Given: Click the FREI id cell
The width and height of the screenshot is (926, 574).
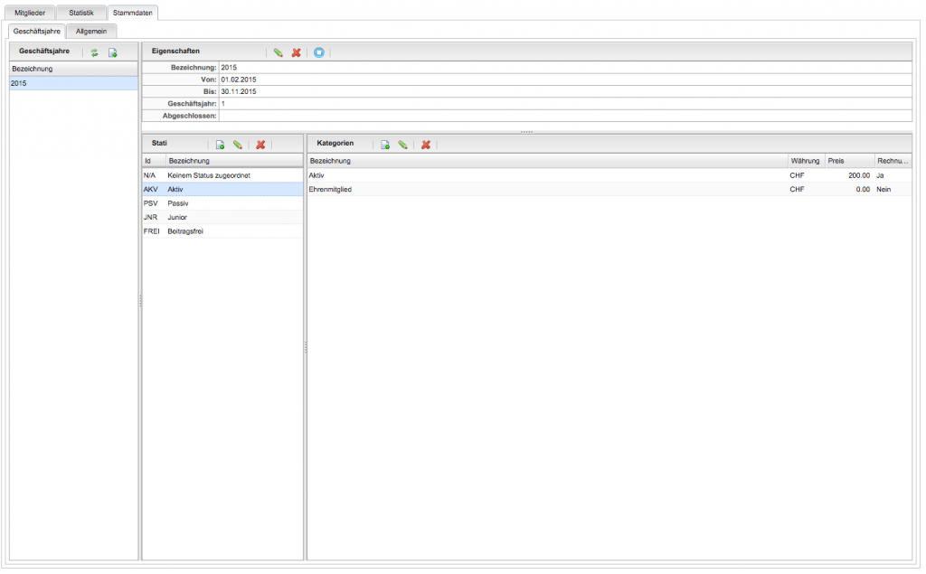Looking at the screenshot, I should 154,231.
